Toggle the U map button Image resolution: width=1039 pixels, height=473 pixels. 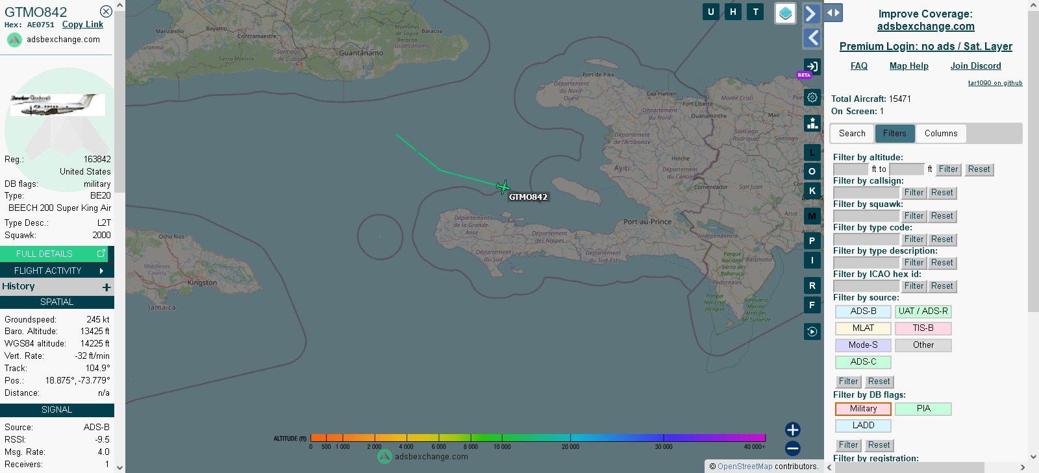(x=711, y=12)
